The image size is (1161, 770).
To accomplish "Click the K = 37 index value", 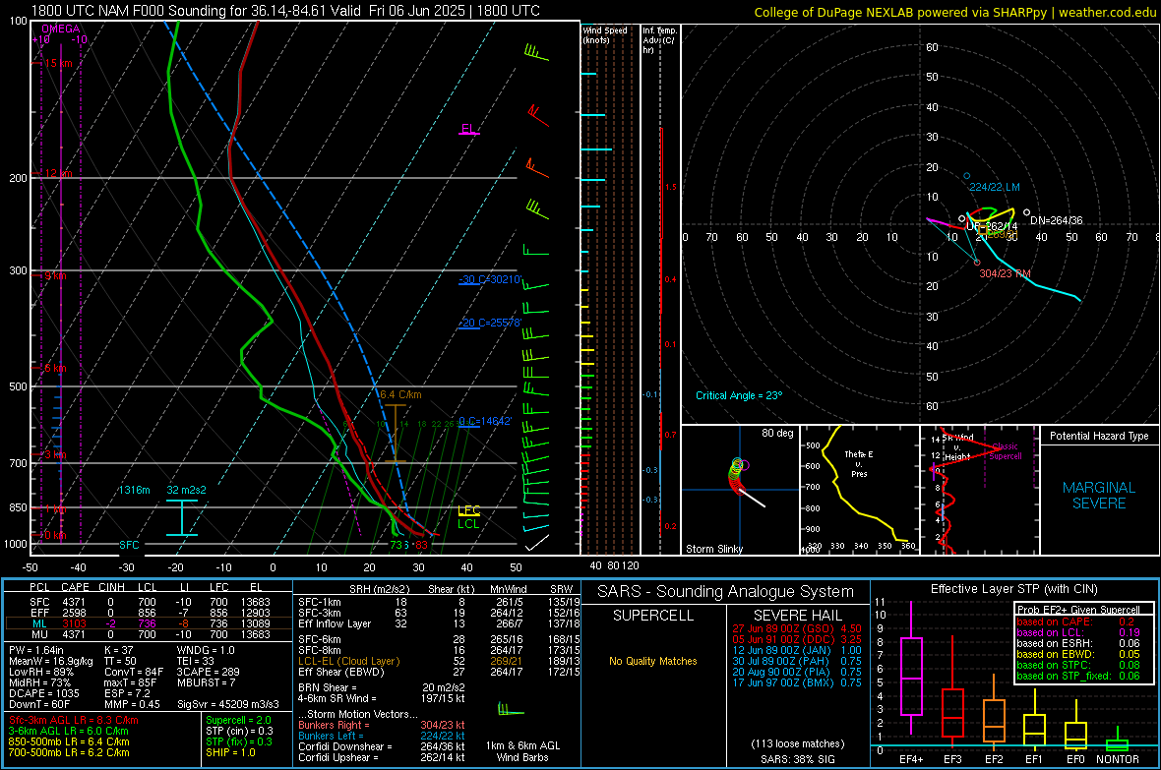I will pos(118,650).
